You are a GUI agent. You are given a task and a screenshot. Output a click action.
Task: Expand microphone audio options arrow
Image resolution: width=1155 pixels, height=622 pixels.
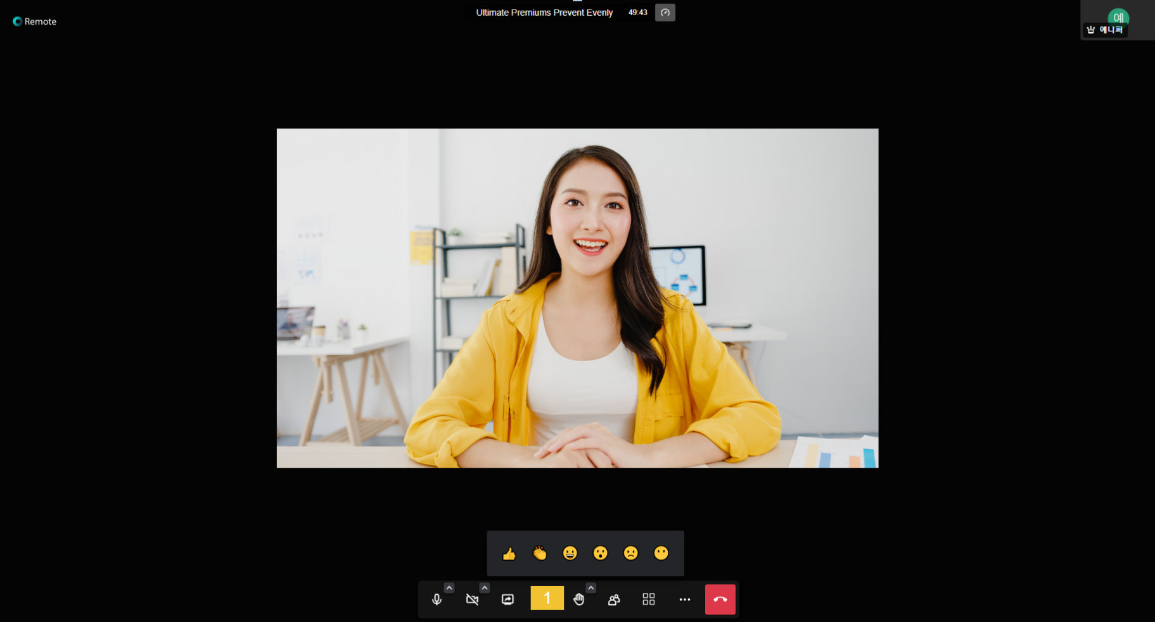[x=449, y=588]
